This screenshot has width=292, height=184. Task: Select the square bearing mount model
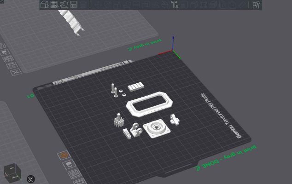point(157,128)
